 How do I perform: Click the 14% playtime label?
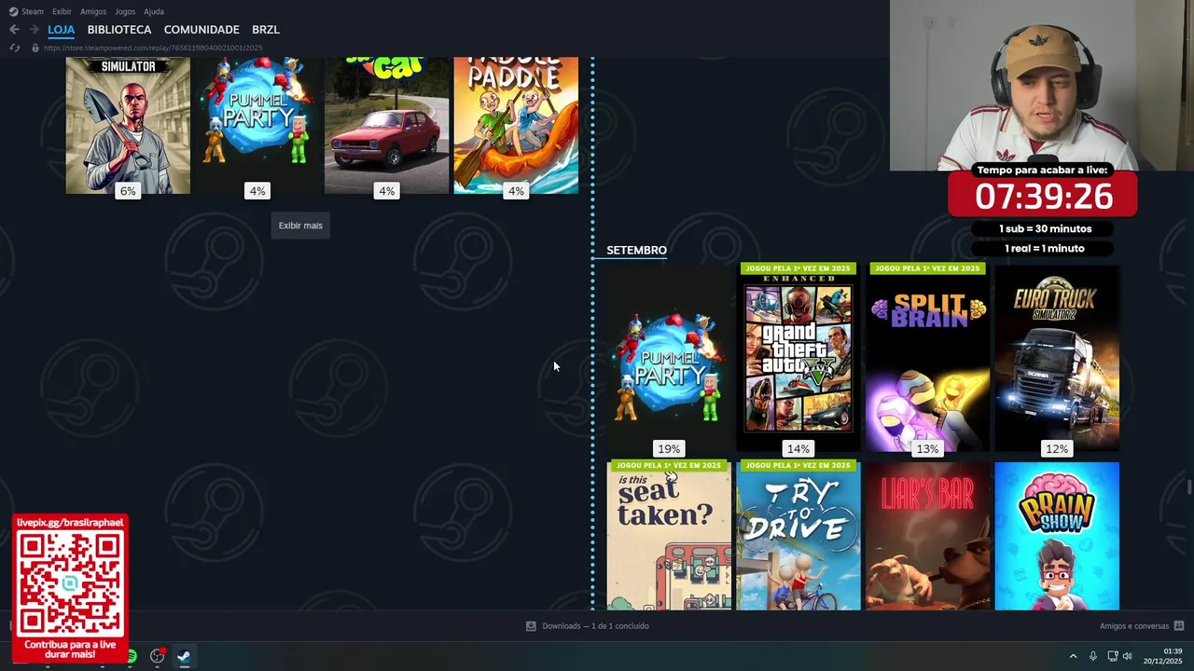[798, 448]
